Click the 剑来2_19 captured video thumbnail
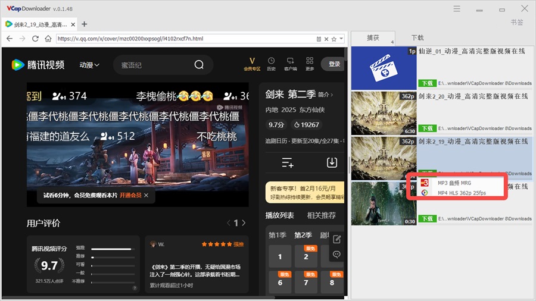This screenshot has width=536, height=301. 384,158
